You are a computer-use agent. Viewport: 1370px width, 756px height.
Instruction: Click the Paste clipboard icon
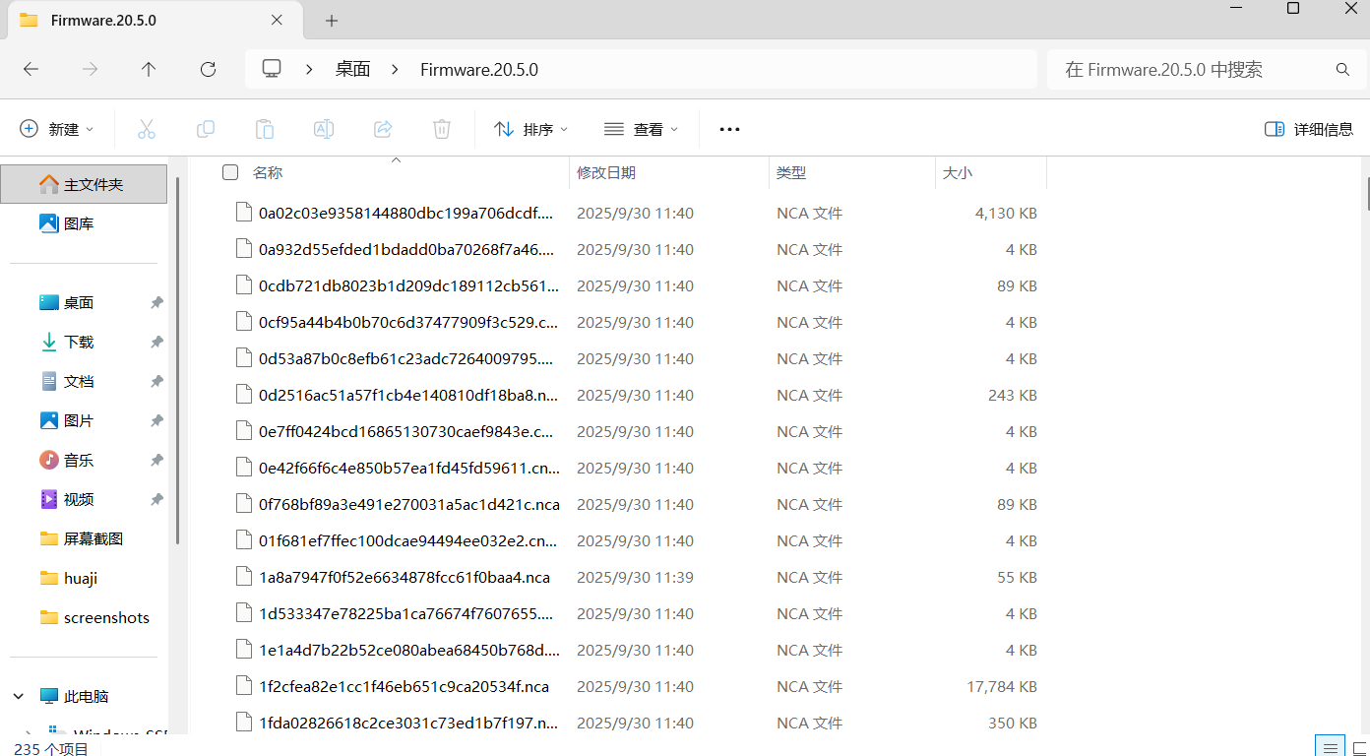click(x=265, y=129)
